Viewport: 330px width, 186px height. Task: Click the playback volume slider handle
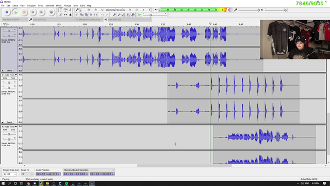pos(285,10)
